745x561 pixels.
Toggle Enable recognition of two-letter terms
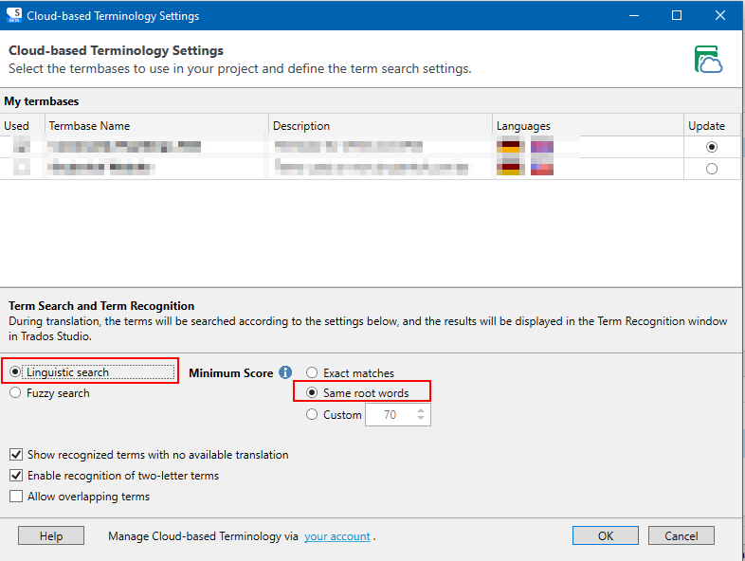click(x=16, y=476)
